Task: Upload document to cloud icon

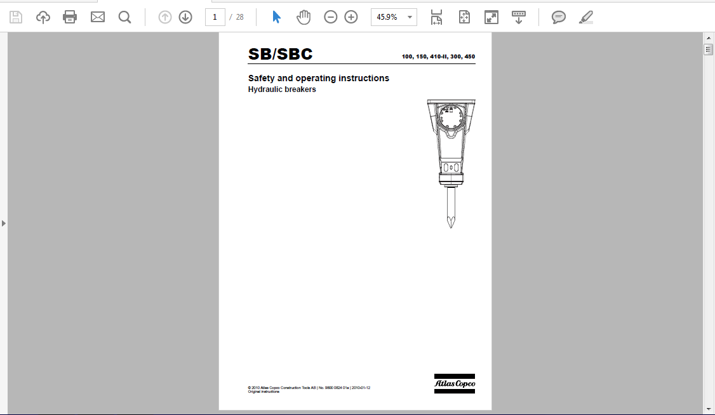Action: click(x=43, y=17)
